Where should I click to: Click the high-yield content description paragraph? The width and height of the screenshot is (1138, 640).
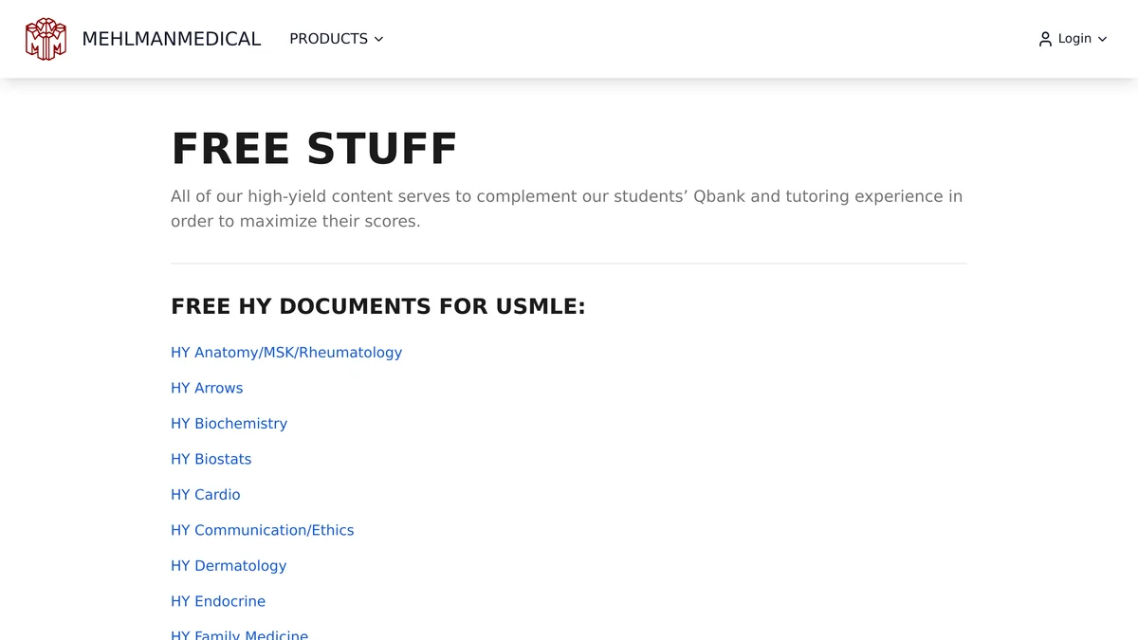coord(567,209)
